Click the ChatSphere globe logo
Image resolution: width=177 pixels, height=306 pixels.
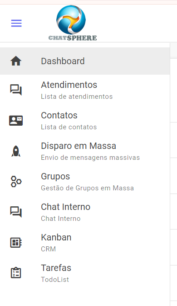point(73,23)
